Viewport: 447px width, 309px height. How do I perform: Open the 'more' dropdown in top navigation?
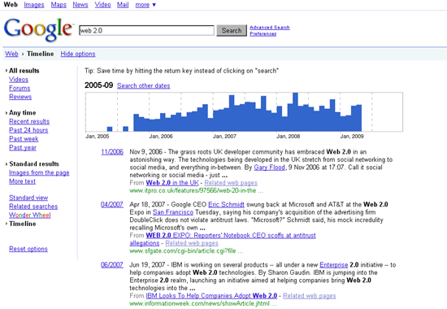[145, 5]
